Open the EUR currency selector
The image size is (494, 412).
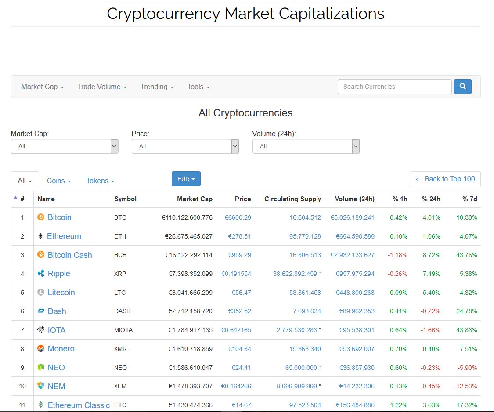coord(186,179)
